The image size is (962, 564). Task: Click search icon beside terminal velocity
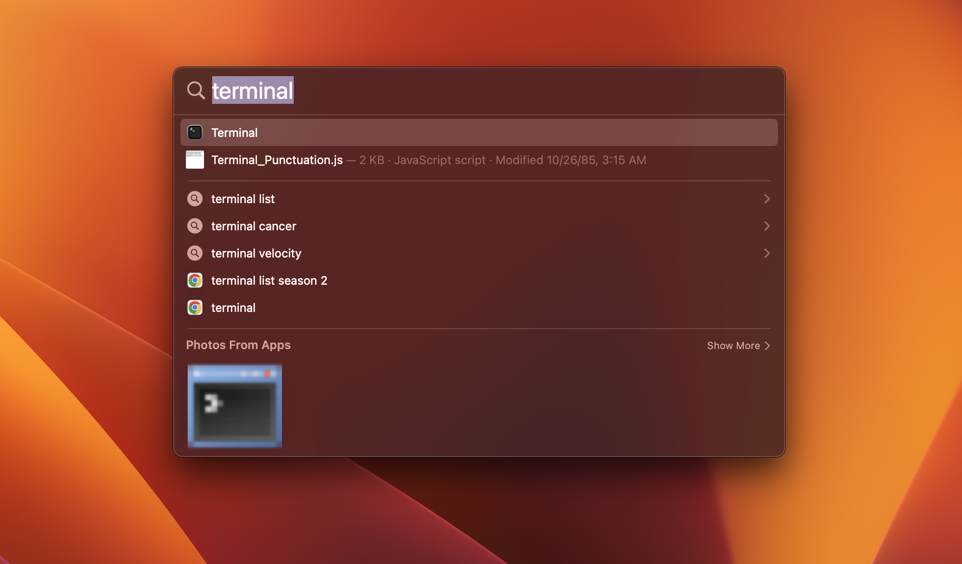tap(195, 253)
